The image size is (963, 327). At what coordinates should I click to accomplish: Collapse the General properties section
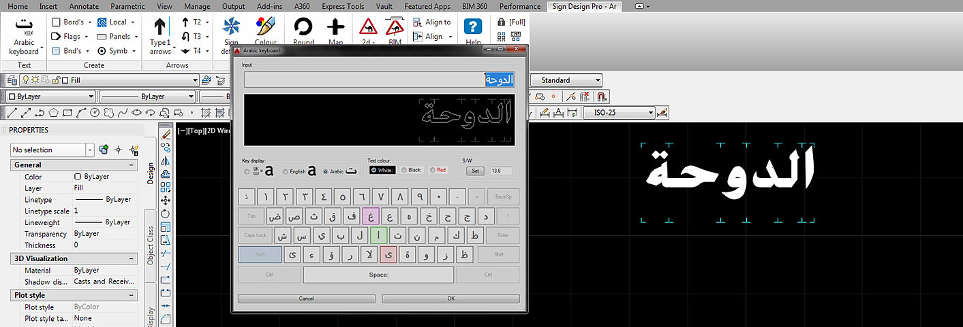pos(132,165)
